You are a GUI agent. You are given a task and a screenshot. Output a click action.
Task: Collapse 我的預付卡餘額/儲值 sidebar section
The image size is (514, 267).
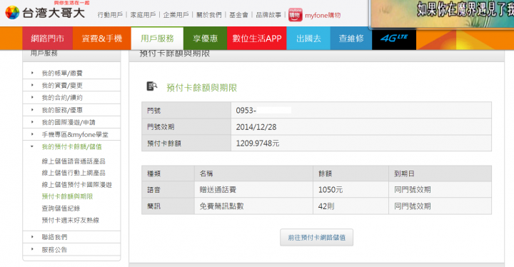tap(71, 146)
